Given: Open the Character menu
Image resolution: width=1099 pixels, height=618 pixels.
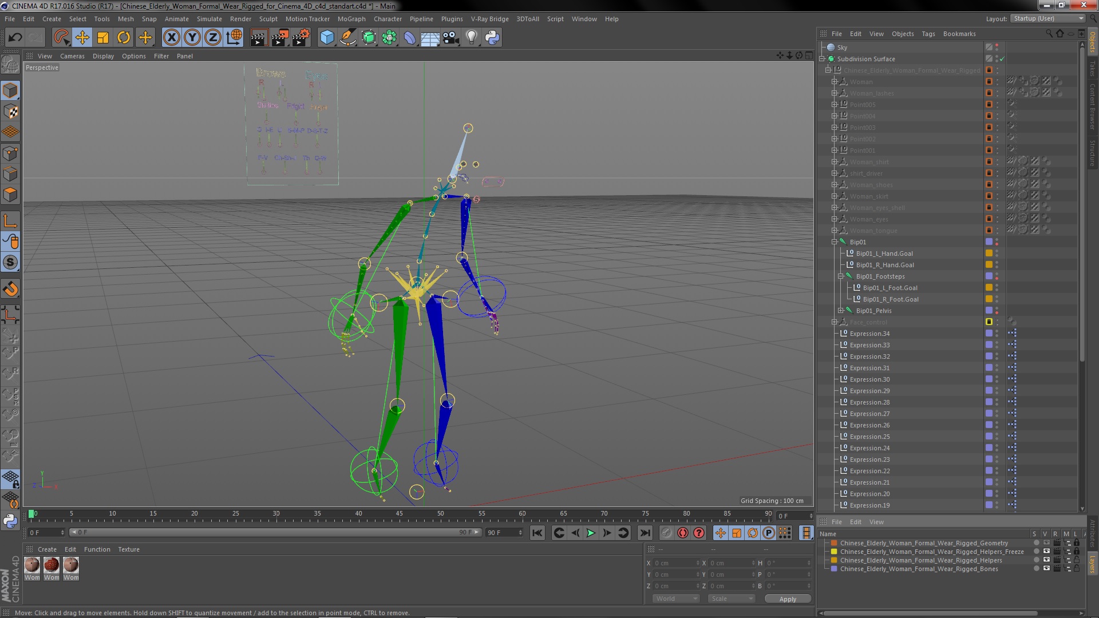Looking at the screenshot, I should click(388, 19).
